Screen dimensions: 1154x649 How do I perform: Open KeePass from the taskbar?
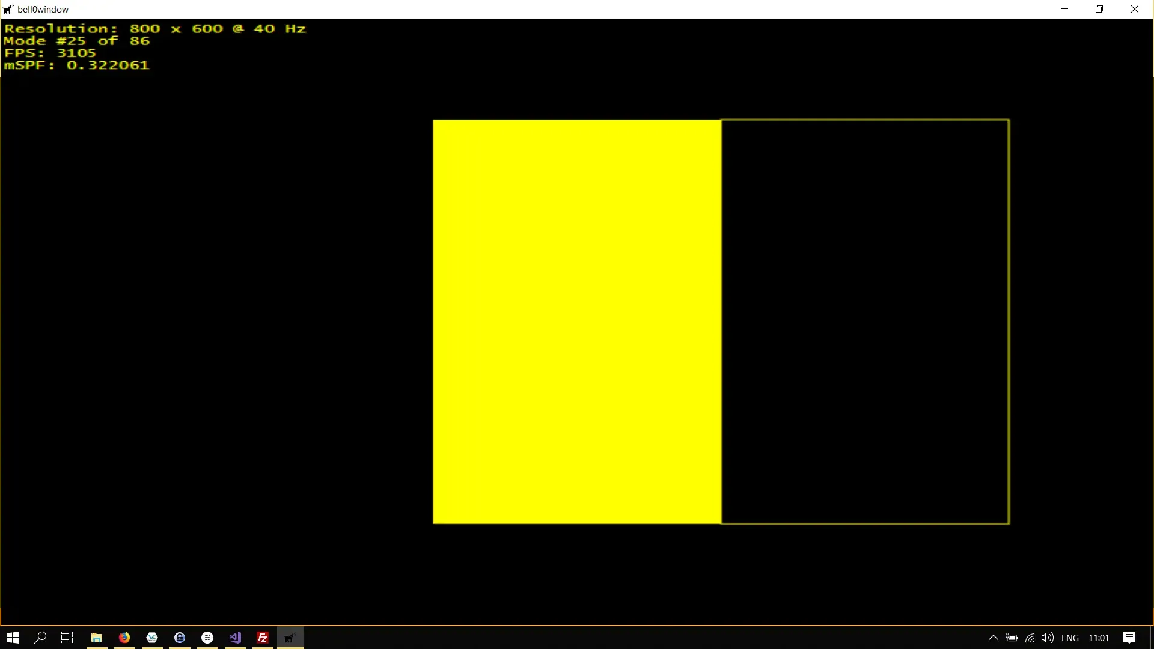(179, 638)
